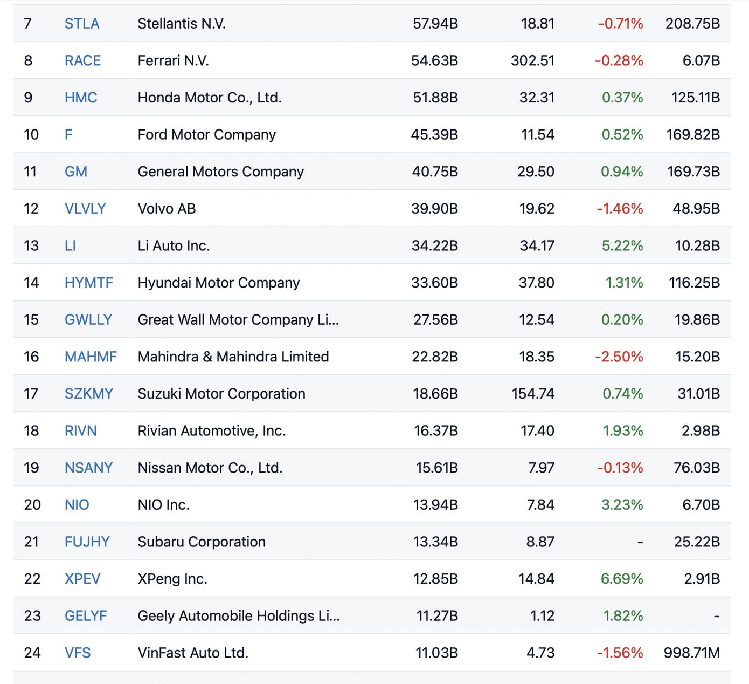Select the F ticker for Ford
Viewport: 749px width, 684px height.
68,134
